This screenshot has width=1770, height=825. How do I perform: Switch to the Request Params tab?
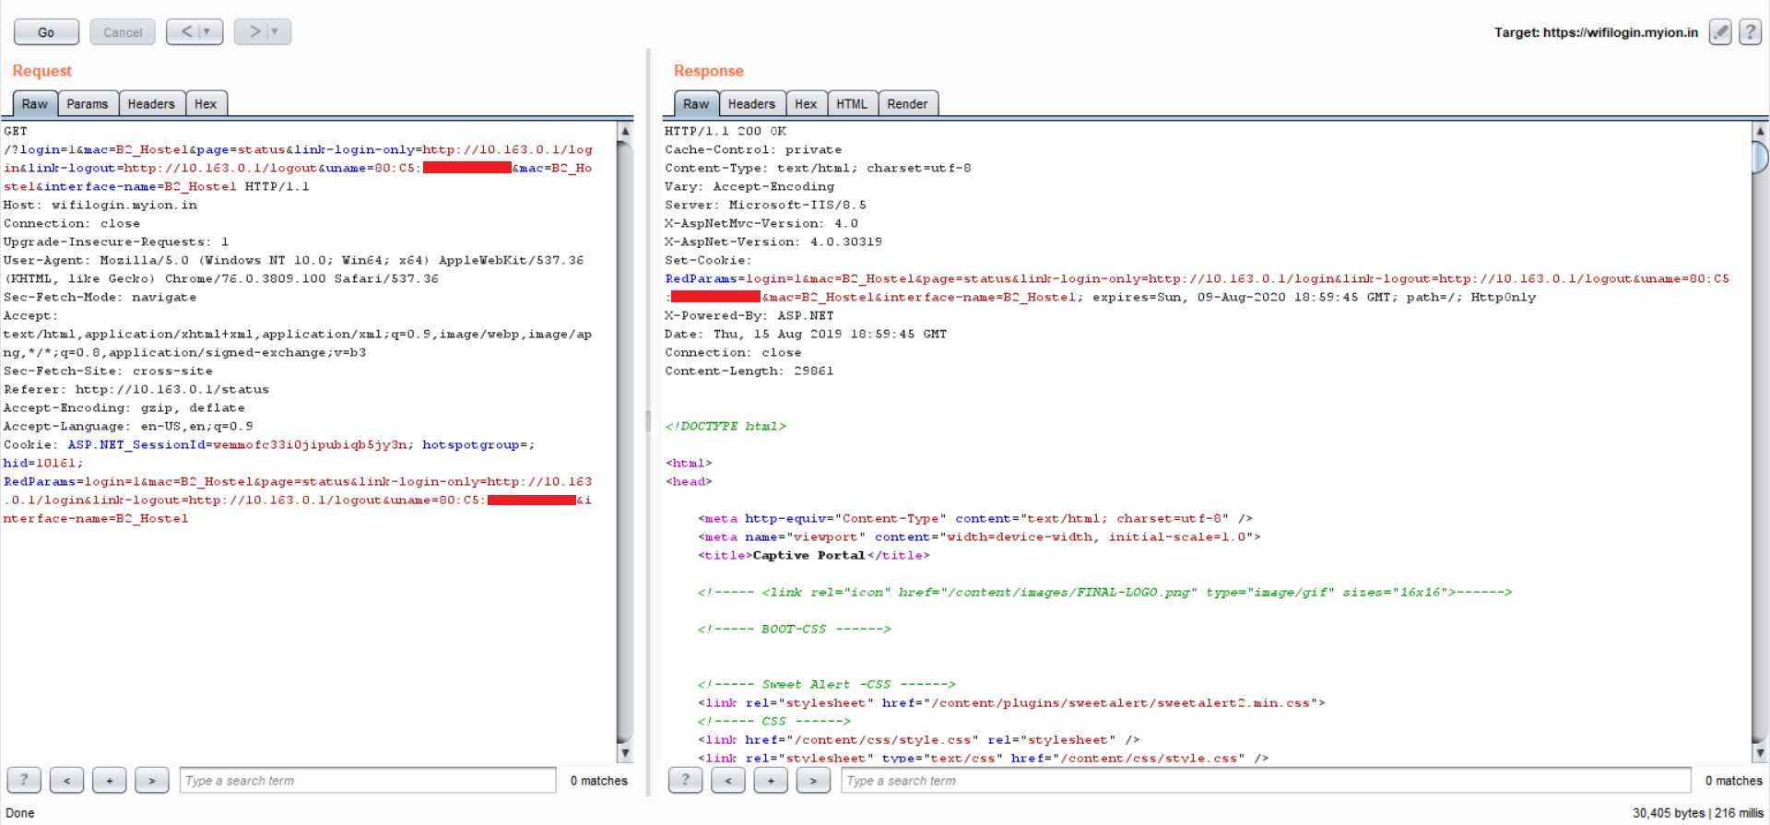(88, 104)
